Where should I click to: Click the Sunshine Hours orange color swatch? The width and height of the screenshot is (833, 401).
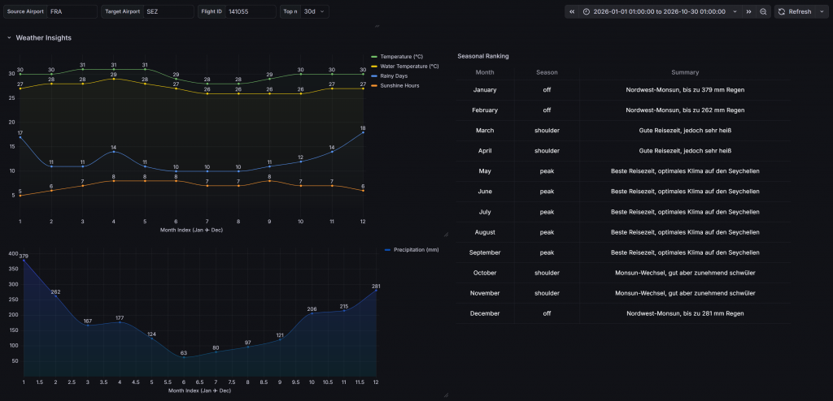(x=374, y=85)
